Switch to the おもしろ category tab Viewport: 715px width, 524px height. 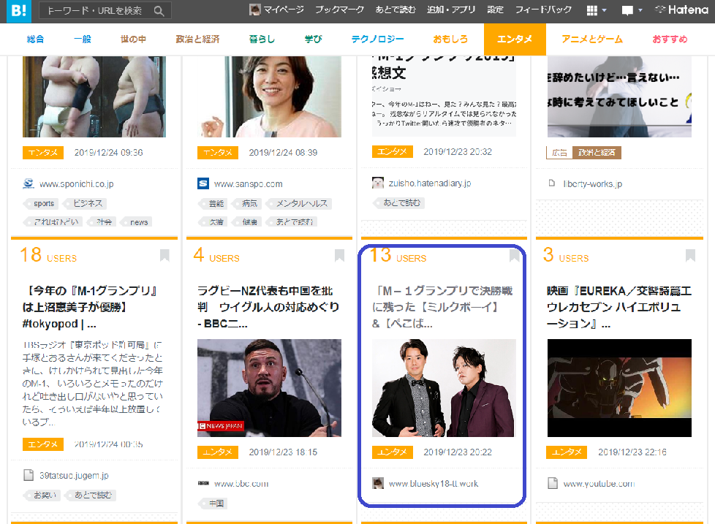450,39
